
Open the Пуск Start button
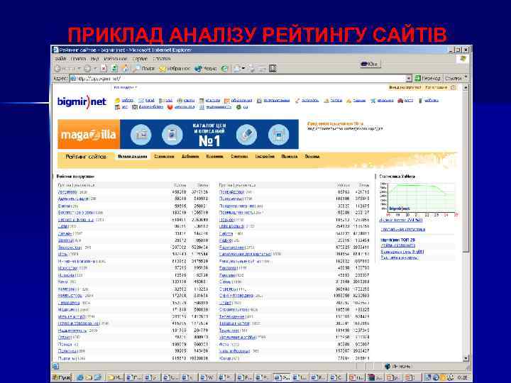point(61,377)
